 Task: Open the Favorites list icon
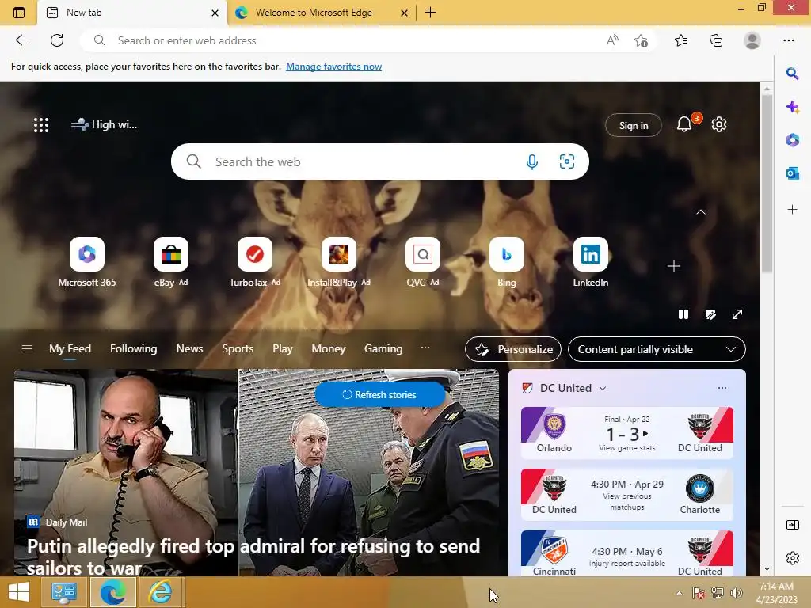click(681, 40)
